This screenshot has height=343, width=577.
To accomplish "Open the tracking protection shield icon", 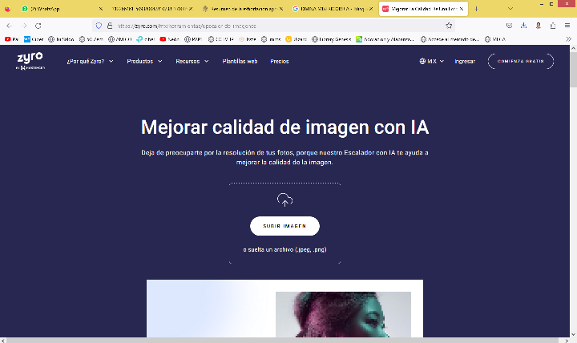I will [99, 26].
